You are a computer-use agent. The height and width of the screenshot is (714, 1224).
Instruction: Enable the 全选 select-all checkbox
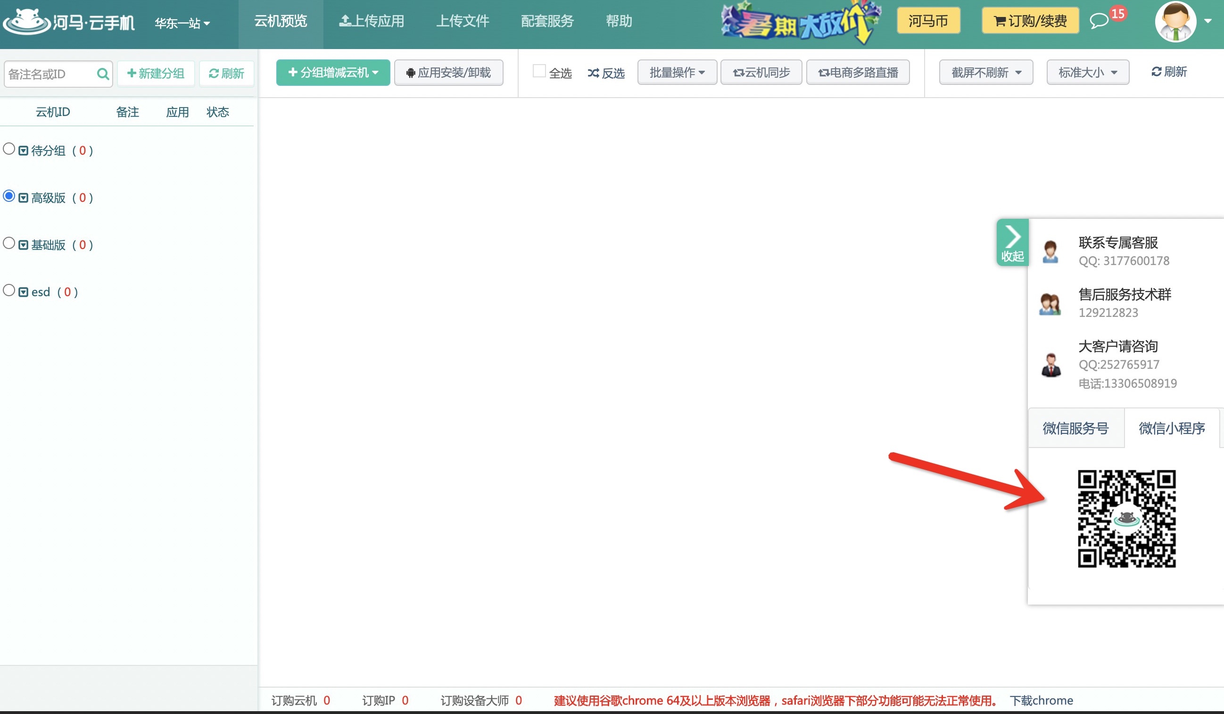coord(538,70)
